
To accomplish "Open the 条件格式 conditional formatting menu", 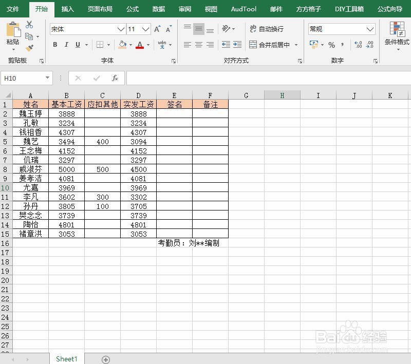I will point(397,36).
